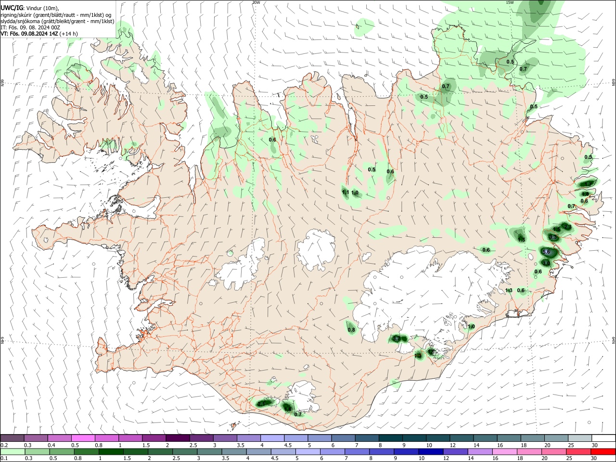Pick the darkest purple swatch labeled 2 in upper legend

pyautogui.click(x=178, y=438)
